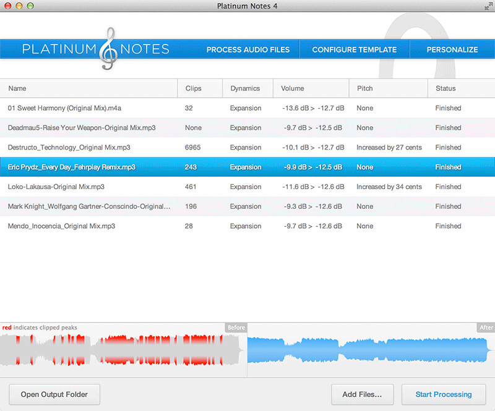
Task: Open the Personalize tab
Action: coord(452,49)
